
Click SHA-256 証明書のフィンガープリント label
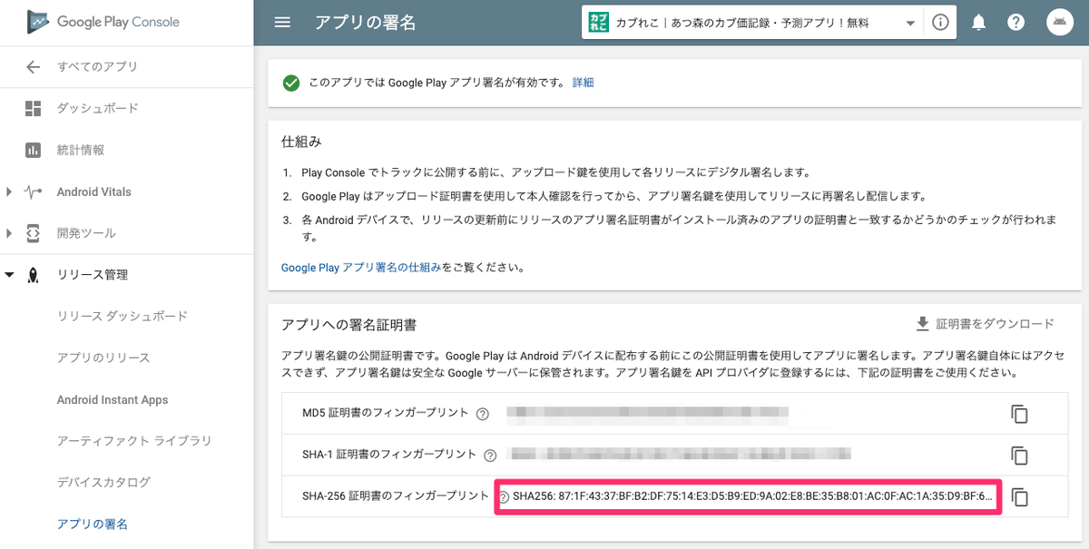tap(396, 496)
